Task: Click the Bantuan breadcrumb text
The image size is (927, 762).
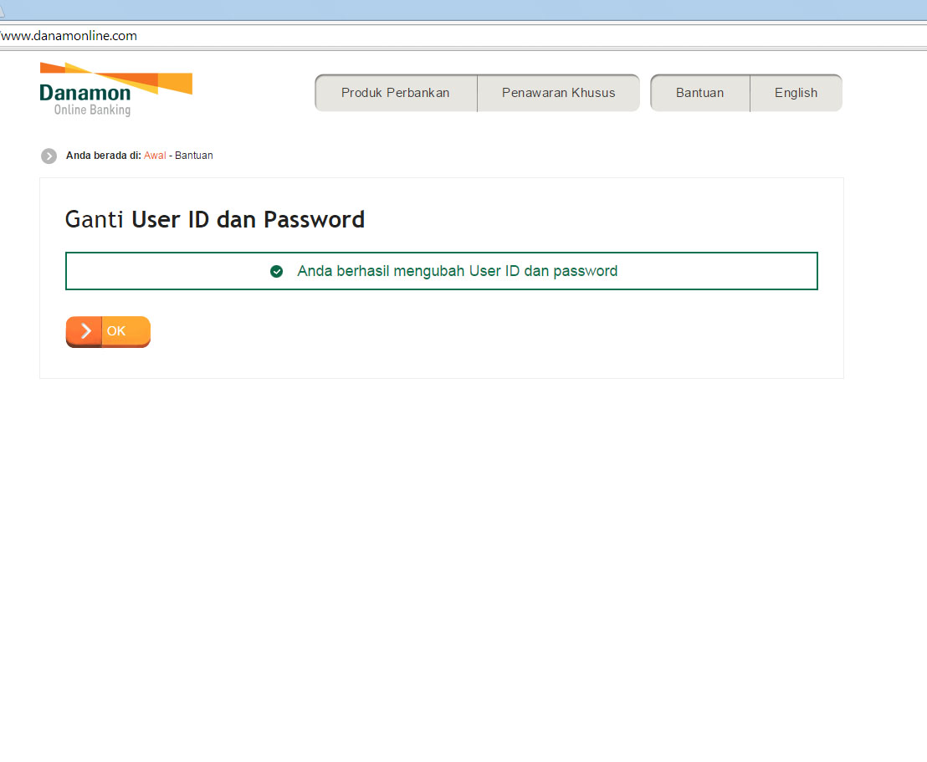Action: 194,156
